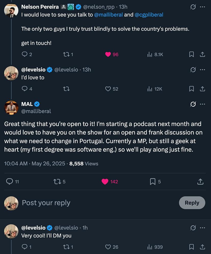Open Grok icon on MAL's tweet
Viewport: 211px width, 254px height.
(193, 104)
